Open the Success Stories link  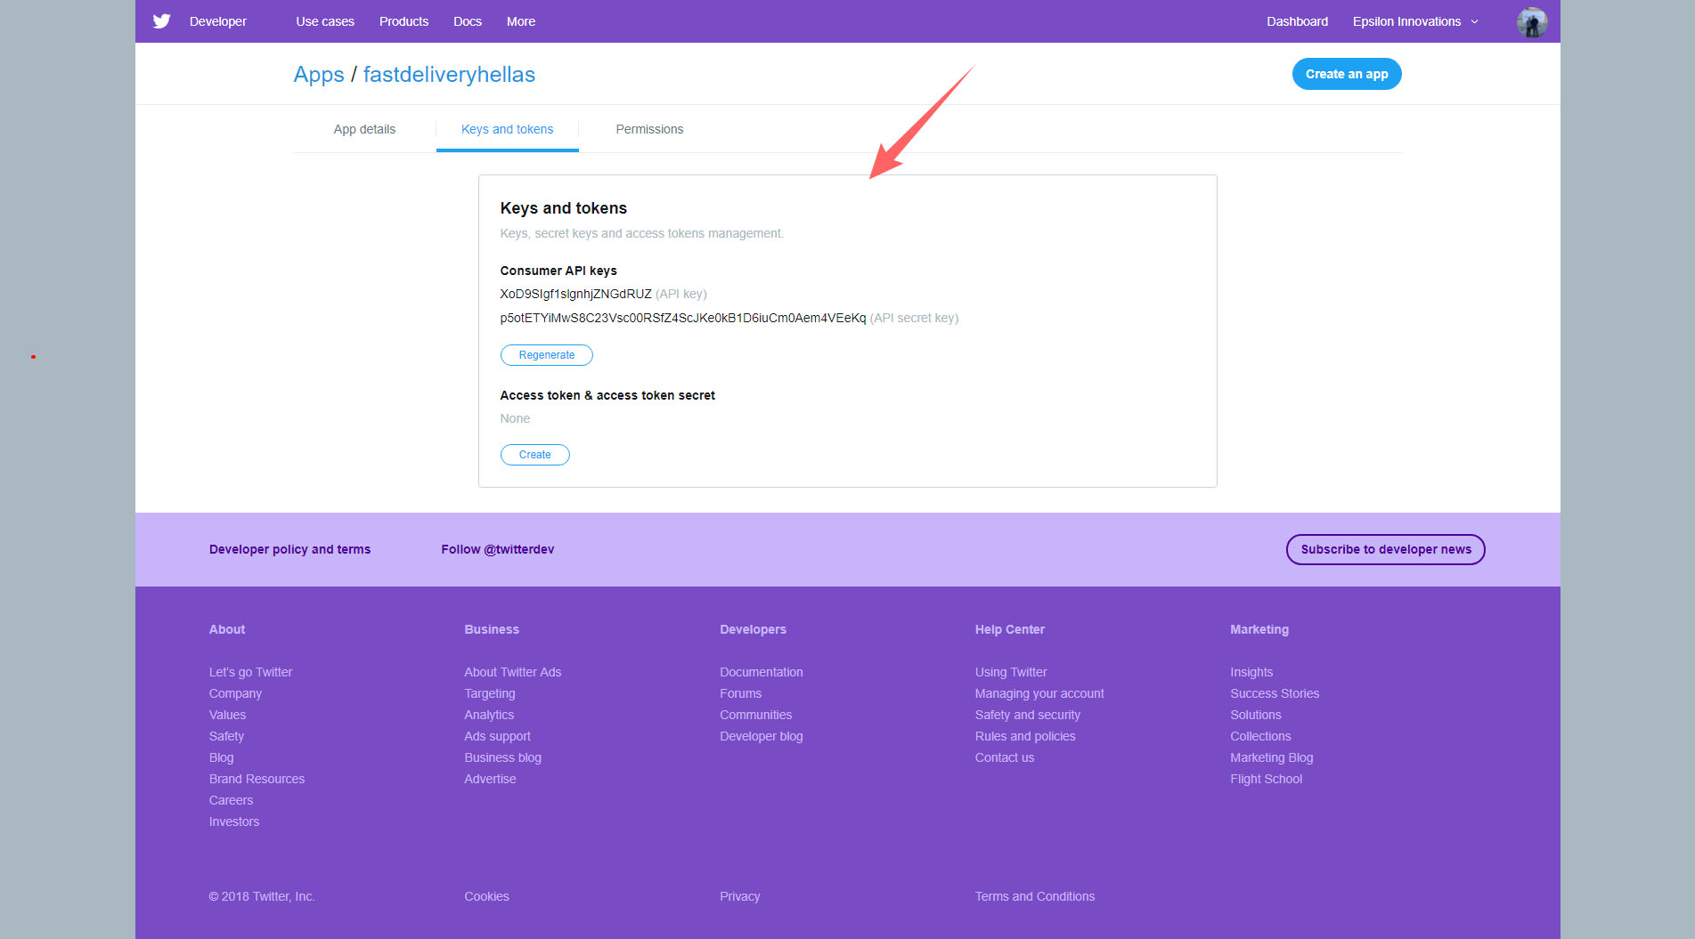point(1275,693)
